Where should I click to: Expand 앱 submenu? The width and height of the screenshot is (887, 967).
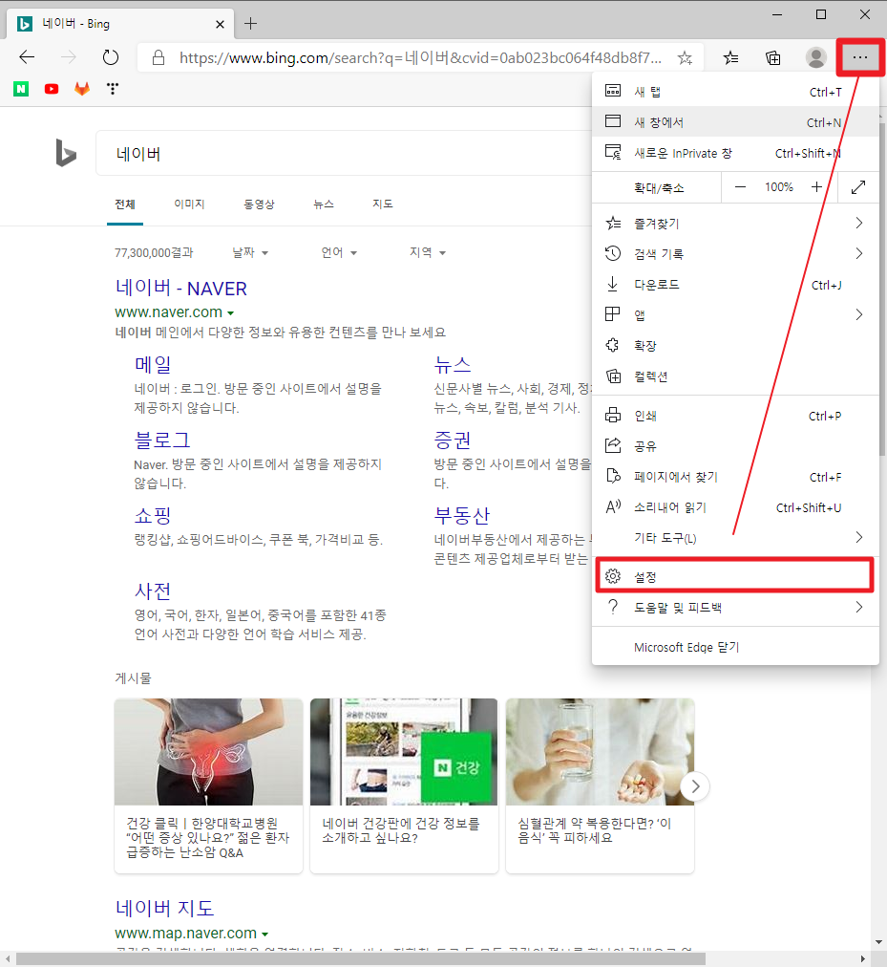735,314
